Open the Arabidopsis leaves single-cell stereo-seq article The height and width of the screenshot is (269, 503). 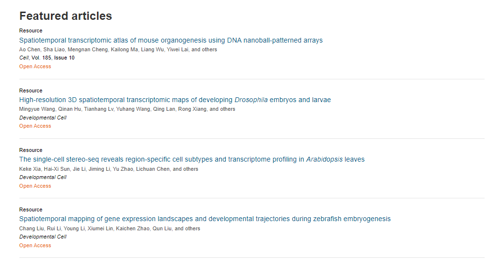point(192,160)
